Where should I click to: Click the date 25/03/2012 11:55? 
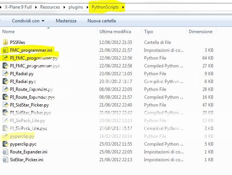point(115,144)
